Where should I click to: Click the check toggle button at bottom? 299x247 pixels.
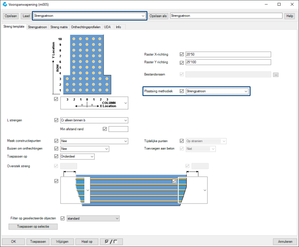point(111,241)
